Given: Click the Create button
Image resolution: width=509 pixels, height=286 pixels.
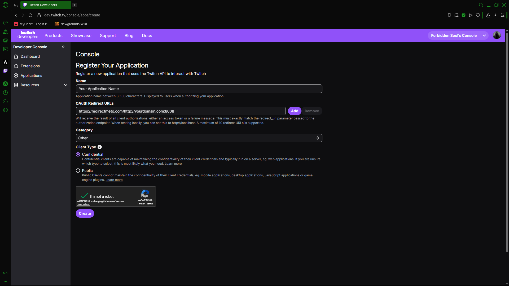Looking at the screenshot, I should pyautogui.click(x=85, y=213).
